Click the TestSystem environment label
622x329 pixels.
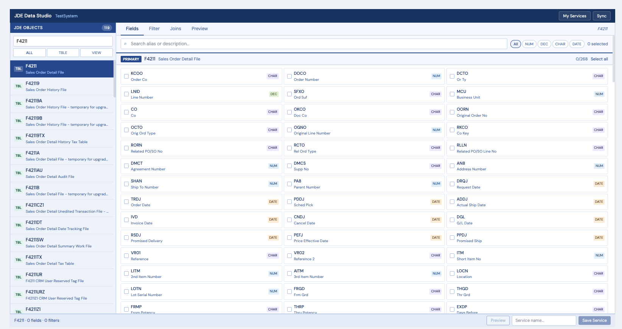66,16
